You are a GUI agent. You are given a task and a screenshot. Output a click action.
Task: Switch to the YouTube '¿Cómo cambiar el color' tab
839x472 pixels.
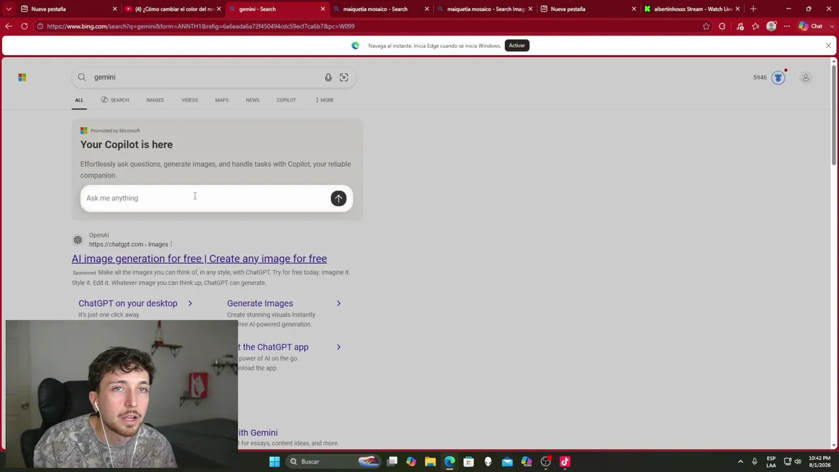pos(174,9)
